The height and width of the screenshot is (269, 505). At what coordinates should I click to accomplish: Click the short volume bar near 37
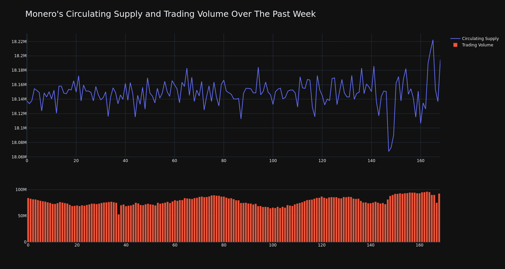[119, 228]
